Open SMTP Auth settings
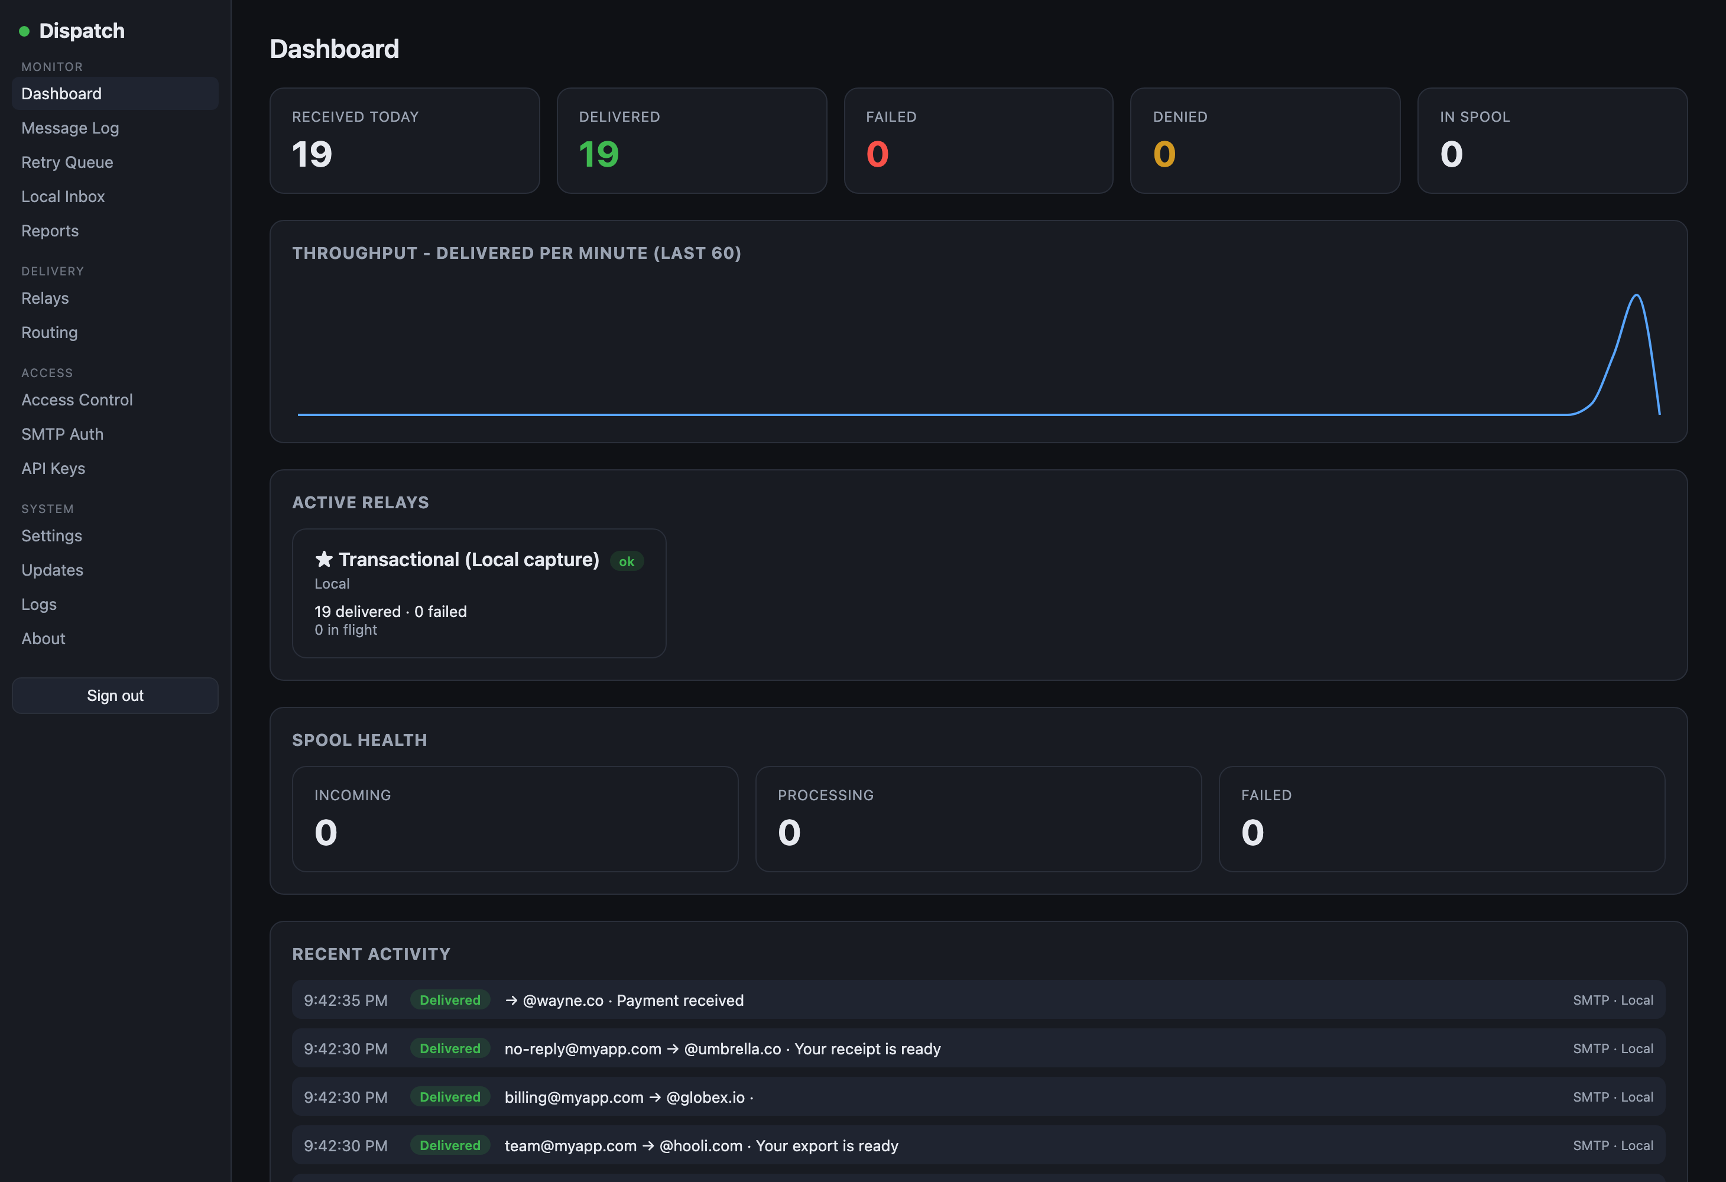1726x1182 pixels. (x=115, y=434)
